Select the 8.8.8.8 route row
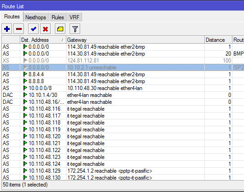Viewport: 244px width, 192px height. click(x=123, y=81)
